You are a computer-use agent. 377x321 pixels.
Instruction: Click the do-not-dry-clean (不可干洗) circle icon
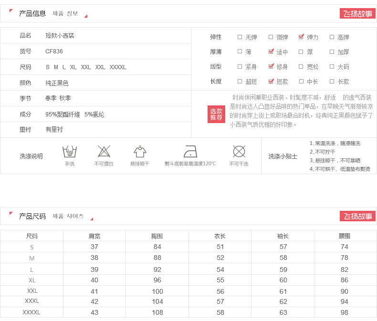tap(239, 151)
